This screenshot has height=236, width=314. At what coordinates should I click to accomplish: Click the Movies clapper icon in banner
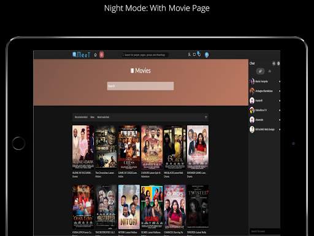132,71
